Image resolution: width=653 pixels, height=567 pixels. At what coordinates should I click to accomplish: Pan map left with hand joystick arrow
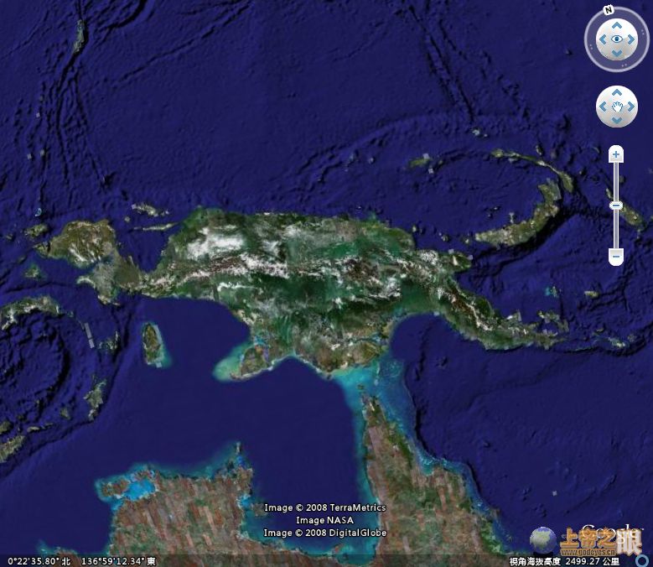pos(603,107)
